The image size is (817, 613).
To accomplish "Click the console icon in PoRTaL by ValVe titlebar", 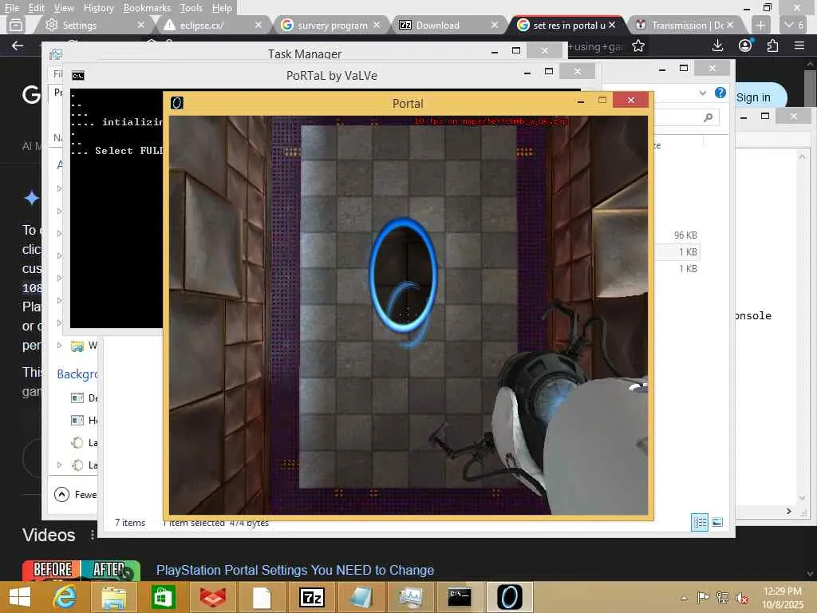I will click(x=77, y=76).
